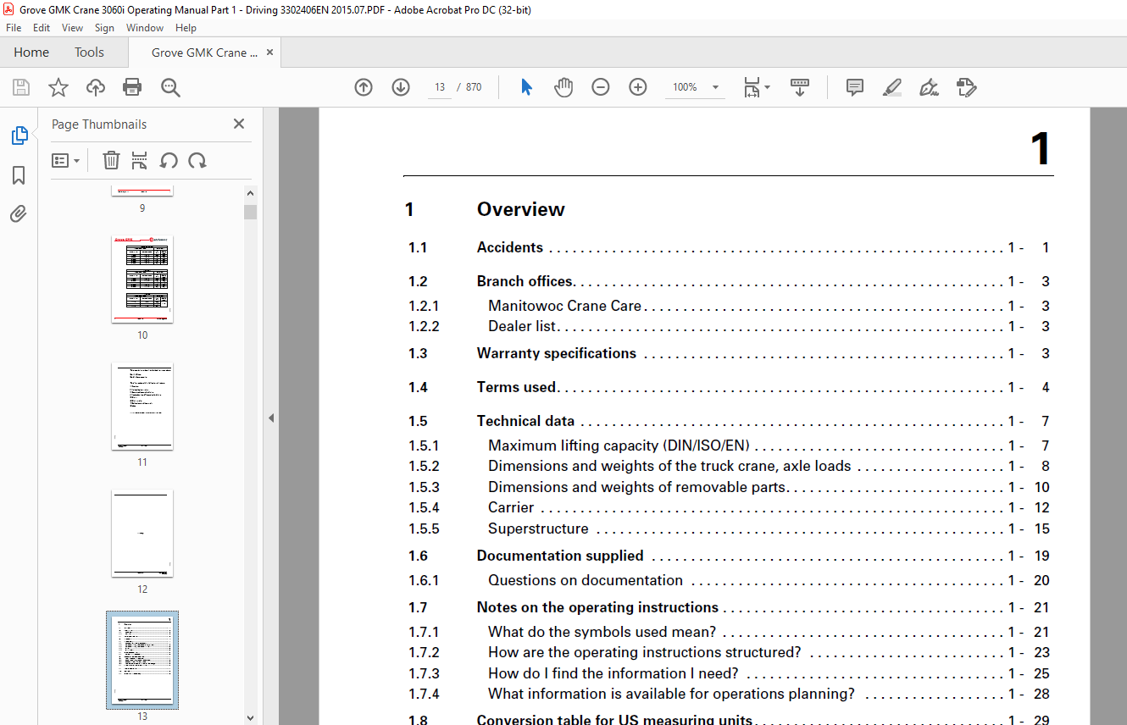1127x725 pixels.
Task: Open the Bookmarks pane icon
Action: click(19, 175)
